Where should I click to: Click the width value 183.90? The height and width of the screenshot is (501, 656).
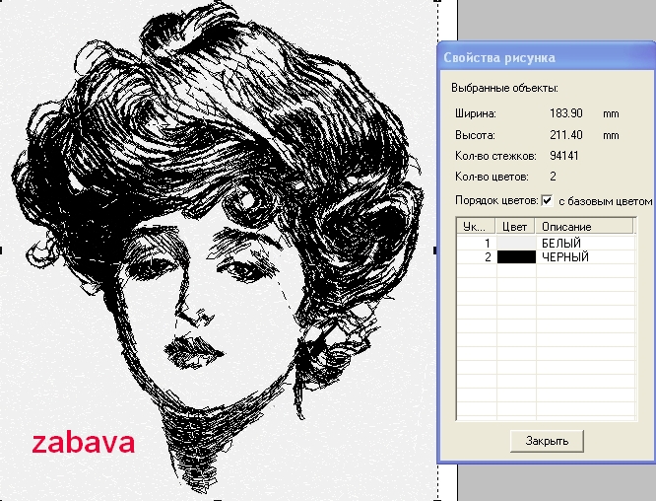coord(566,113)
